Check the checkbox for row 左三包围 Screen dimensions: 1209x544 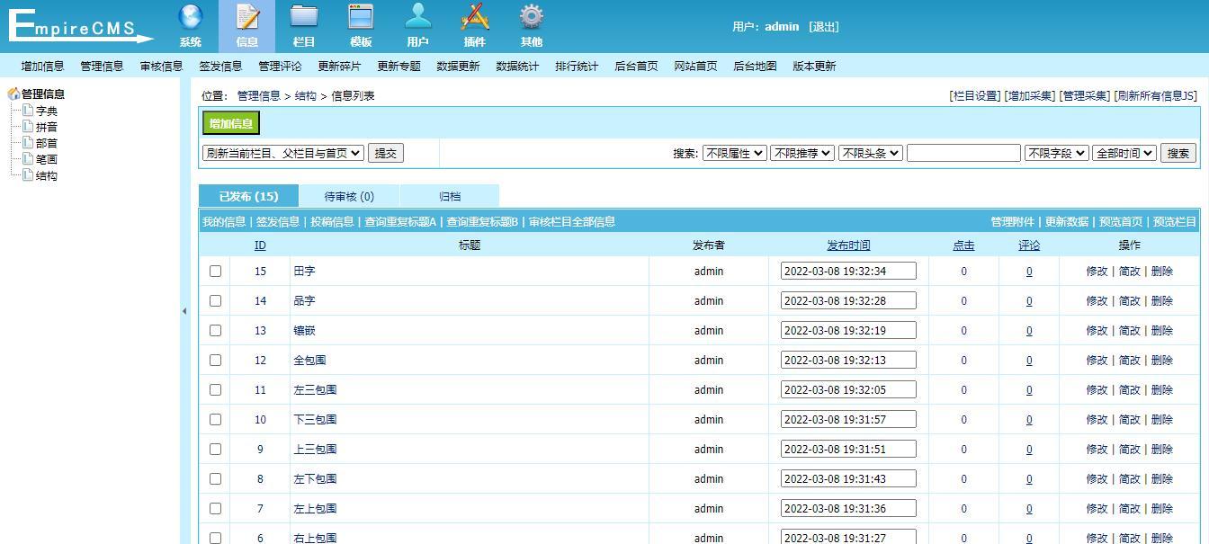tap(215, 389)
